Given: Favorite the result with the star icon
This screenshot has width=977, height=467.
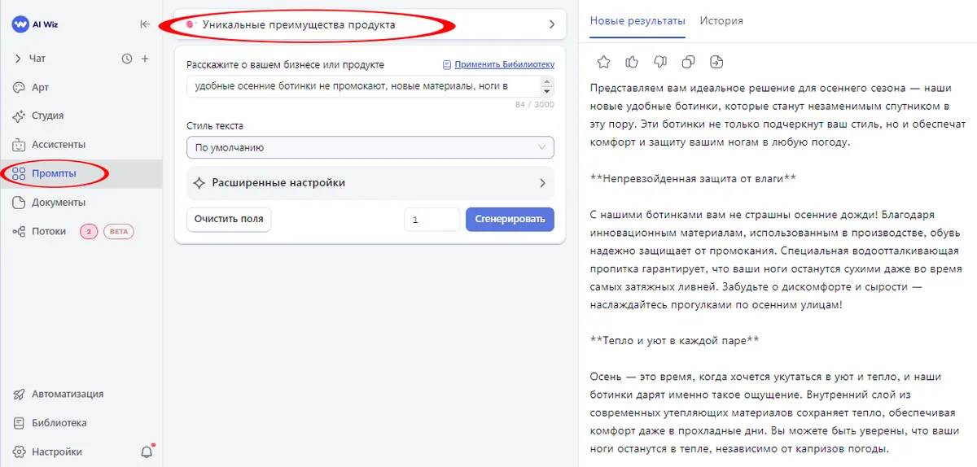Looking at the screenshot, I should point(603,62).
